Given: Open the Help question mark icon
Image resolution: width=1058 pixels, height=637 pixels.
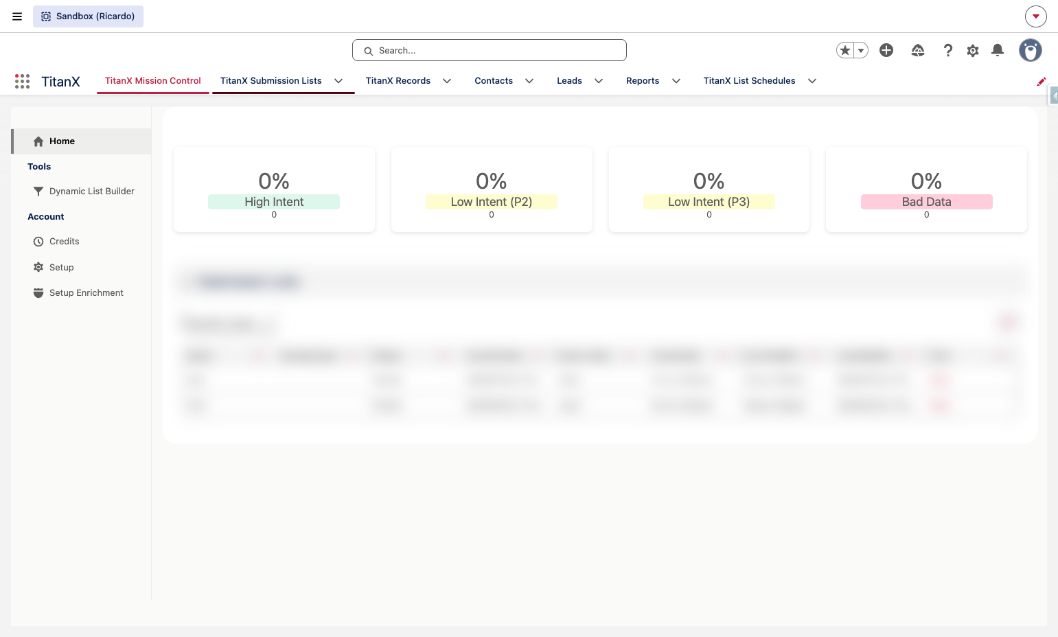Looking at the screenshot, I should 948,50.
